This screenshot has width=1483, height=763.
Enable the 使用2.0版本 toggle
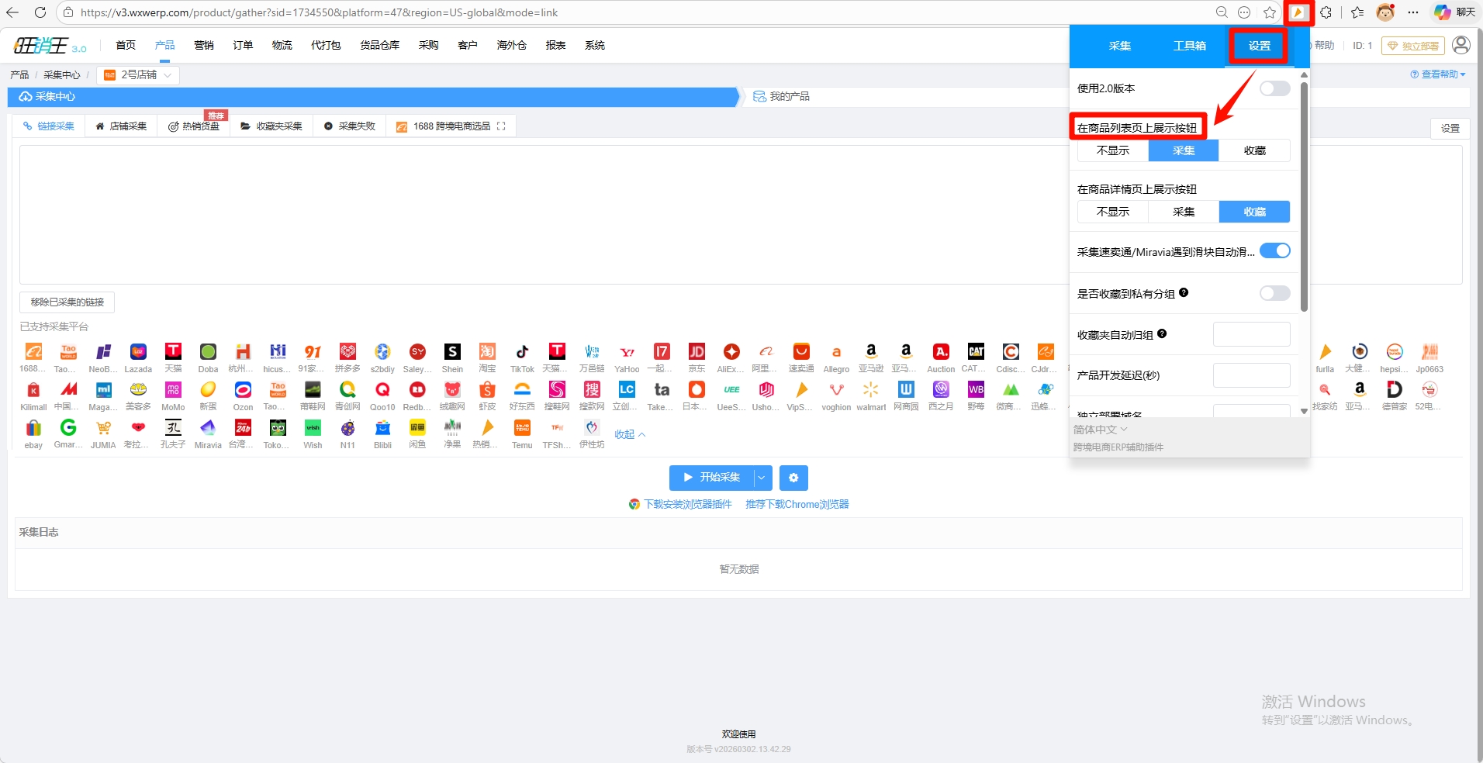(1274, 88)
